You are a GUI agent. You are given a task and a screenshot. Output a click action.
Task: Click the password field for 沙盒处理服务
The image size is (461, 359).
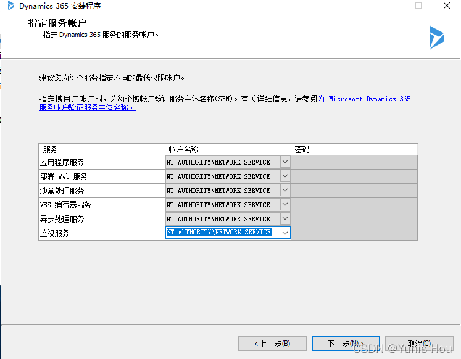pyautogui.click(x=354, y=191)
